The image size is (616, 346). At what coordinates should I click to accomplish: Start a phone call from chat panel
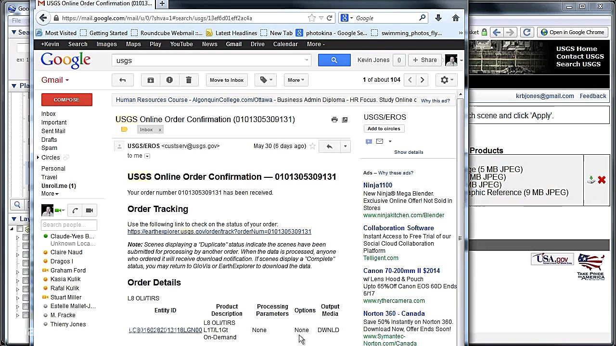(x=75, y=210)
